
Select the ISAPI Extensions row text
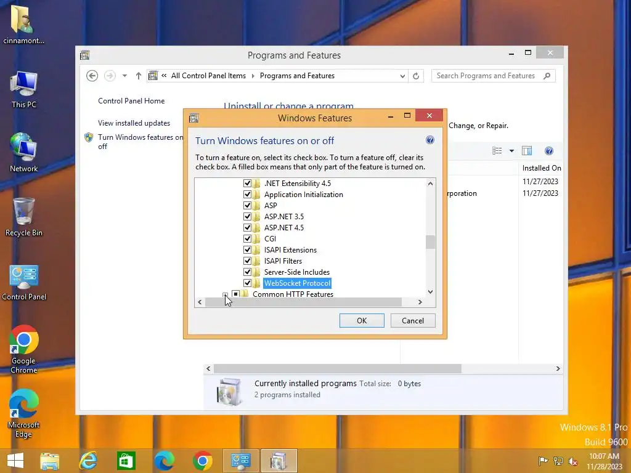(x=290, y=250)
